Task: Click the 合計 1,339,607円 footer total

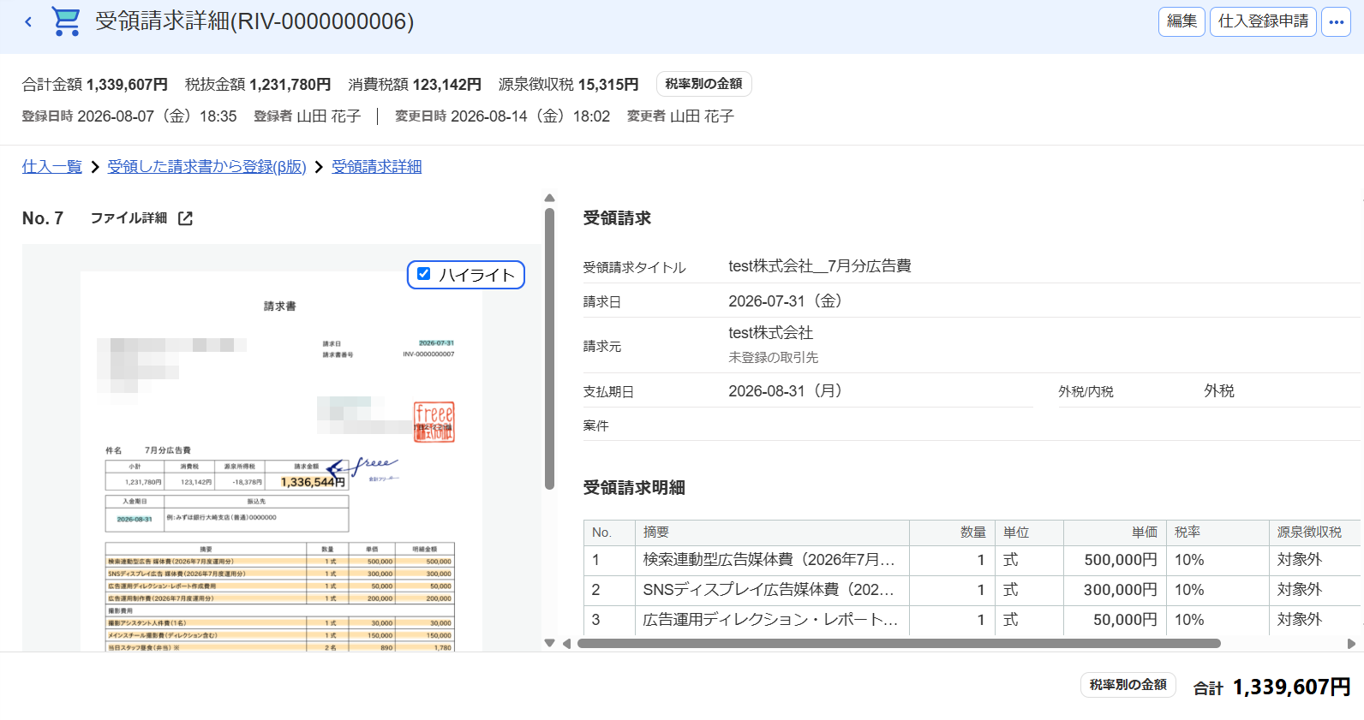Action: coord(1271,687)
